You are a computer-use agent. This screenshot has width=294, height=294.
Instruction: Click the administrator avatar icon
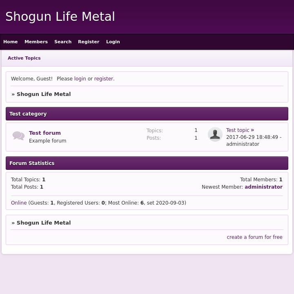(x=215, y=134)
